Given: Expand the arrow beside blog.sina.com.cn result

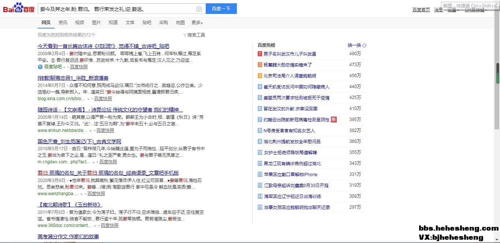Looking at the screenshot, I should (x=89, y=99).
